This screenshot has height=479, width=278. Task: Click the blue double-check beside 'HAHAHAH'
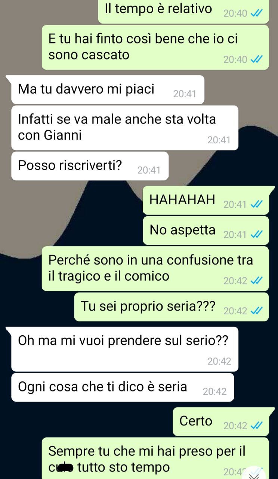[x=257, y=204]
